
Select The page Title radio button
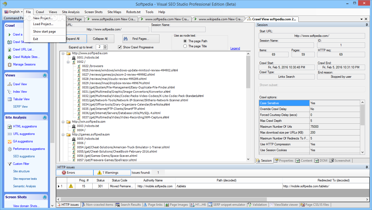pos(185,46)
